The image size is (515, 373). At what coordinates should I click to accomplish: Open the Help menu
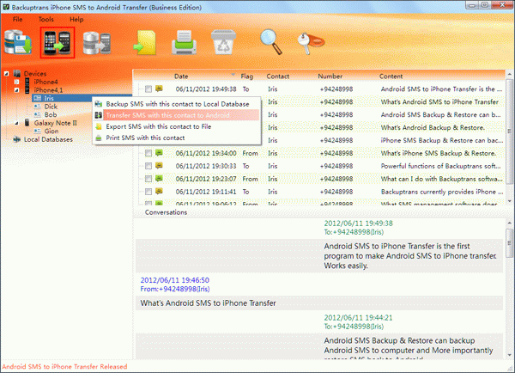pos(76,20)
